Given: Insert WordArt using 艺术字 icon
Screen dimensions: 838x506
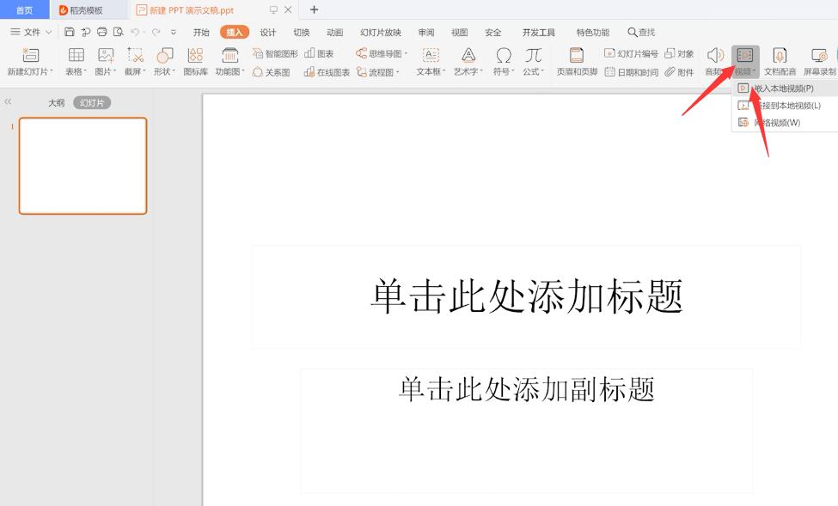Looking at the screenshot, I should 468,53.
